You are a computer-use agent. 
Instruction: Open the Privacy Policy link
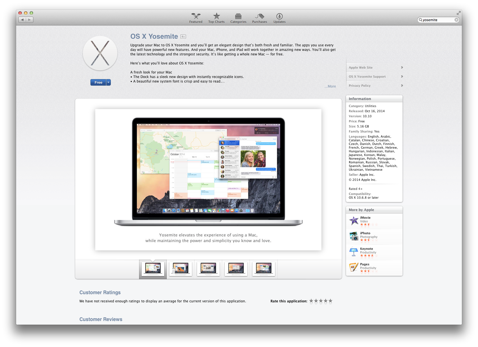click(360, 86)
